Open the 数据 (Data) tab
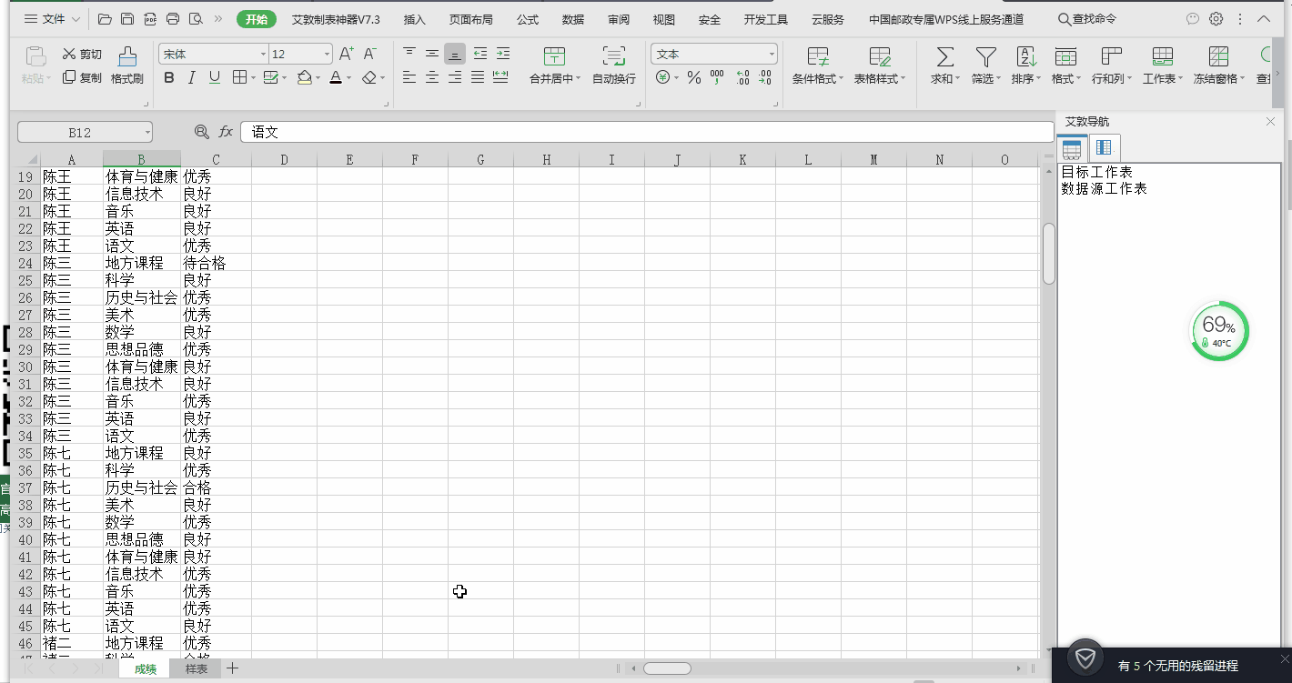 pos(573,19)
